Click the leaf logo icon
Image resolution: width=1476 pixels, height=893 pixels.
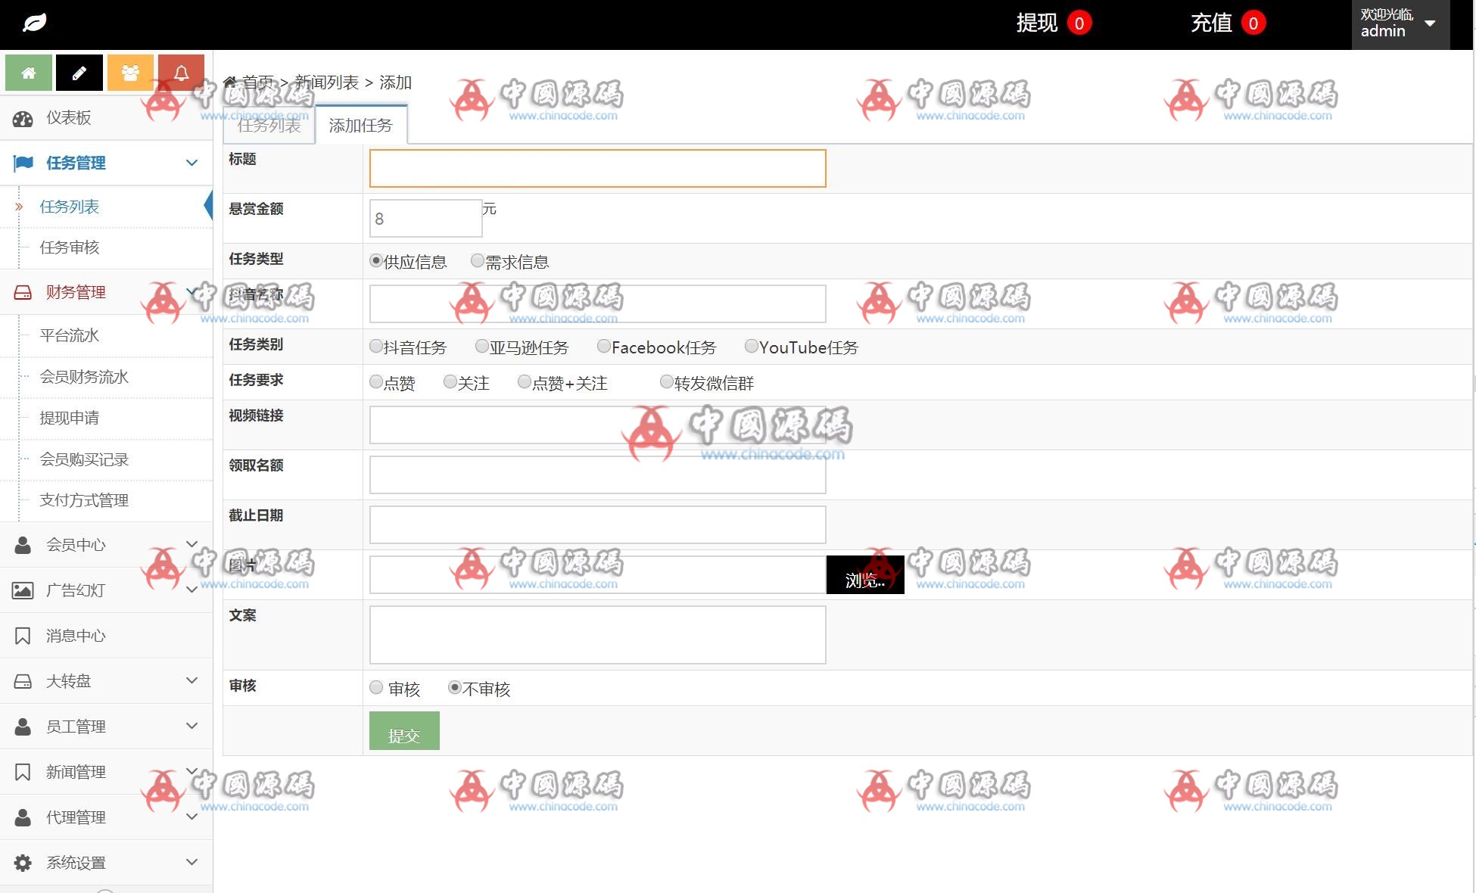tap(34, 23)
